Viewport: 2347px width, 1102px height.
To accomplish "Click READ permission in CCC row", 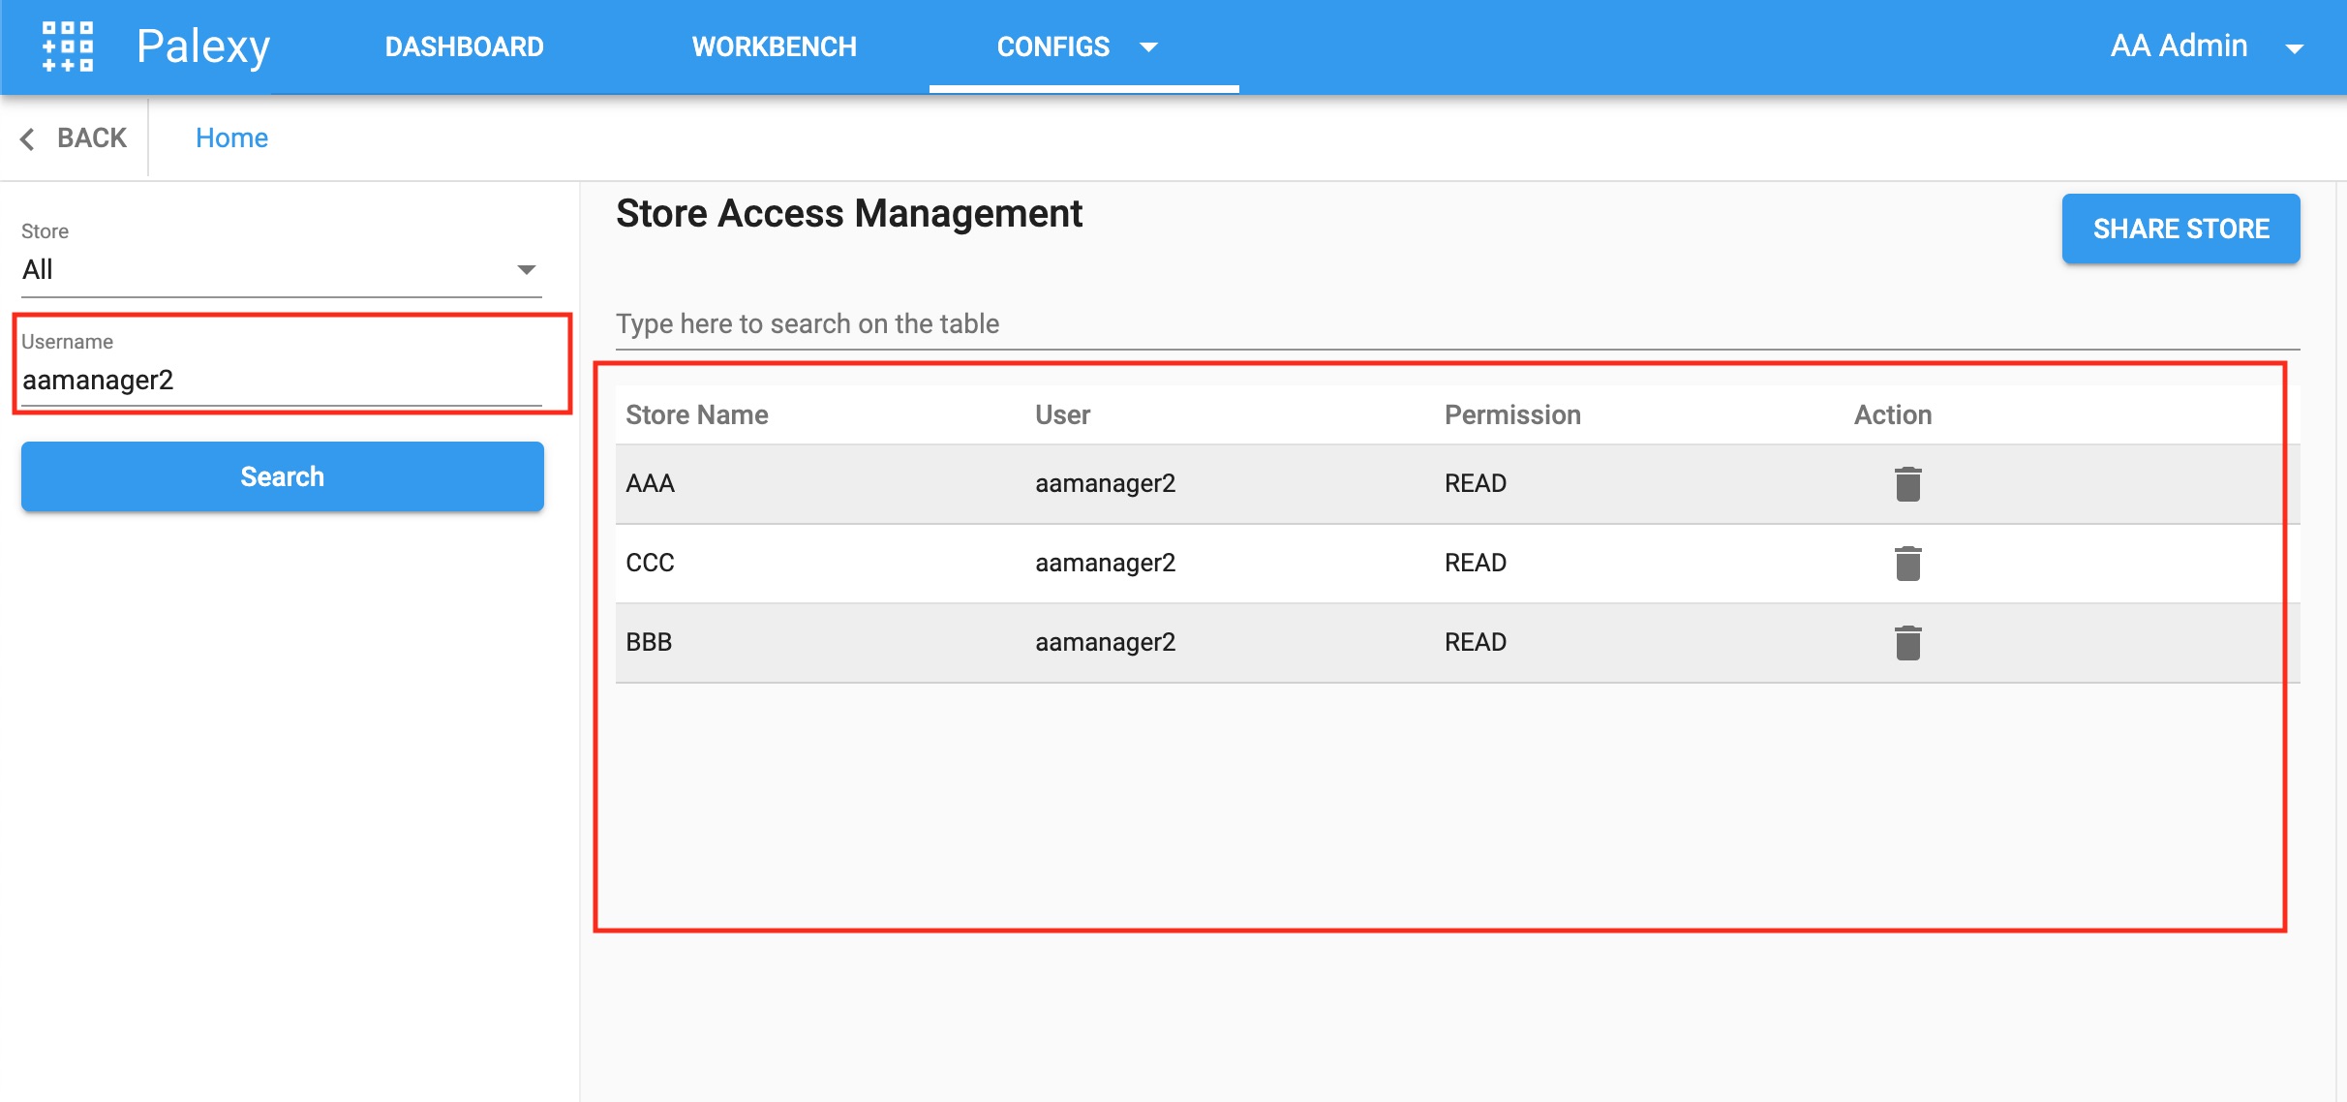I will (1476, 563).
